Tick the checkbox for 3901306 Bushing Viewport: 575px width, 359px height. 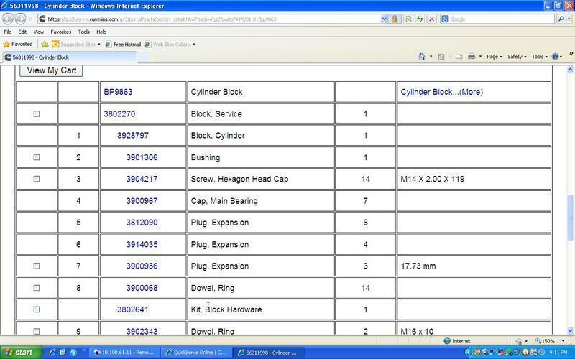tap(37, 157)
